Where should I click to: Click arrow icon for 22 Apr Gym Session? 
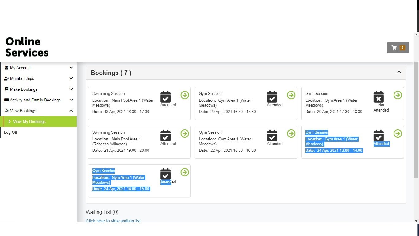click(291, 134)
